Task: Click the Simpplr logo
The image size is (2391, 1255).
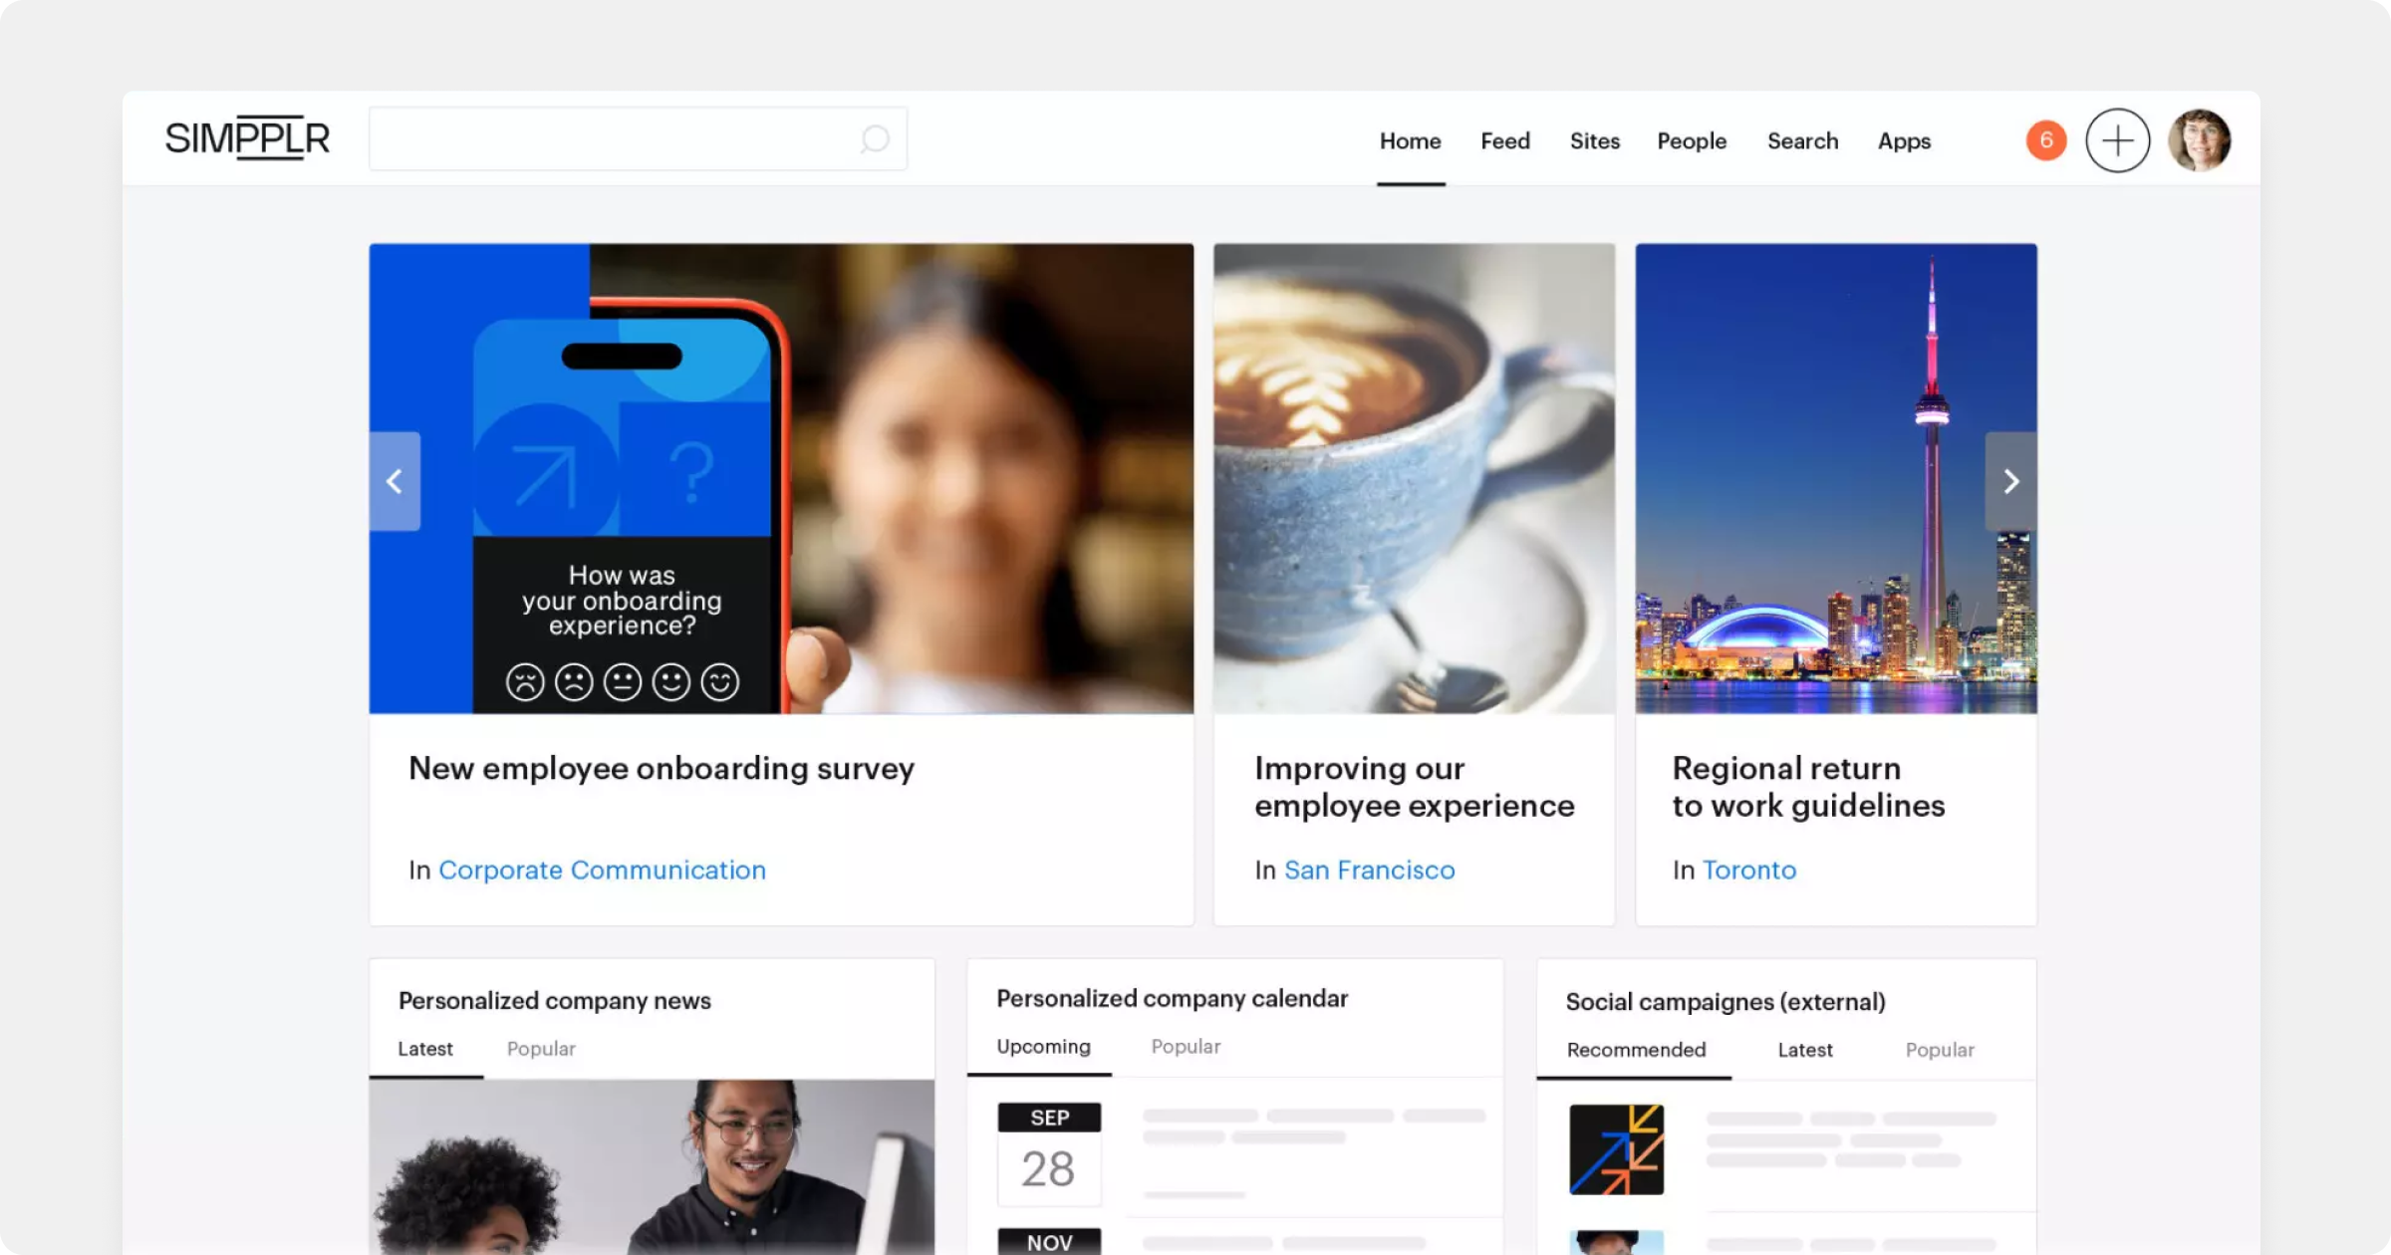Action: point(247,137)
